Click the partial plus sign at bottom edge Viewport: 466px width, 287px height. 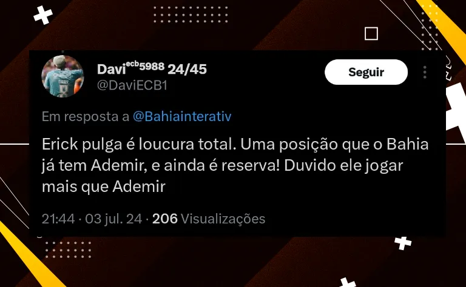coord(348,282)
